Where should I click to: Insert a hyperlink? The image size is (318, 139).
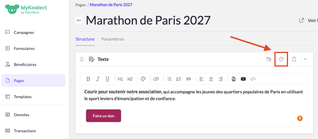click(x=156, y=79)
